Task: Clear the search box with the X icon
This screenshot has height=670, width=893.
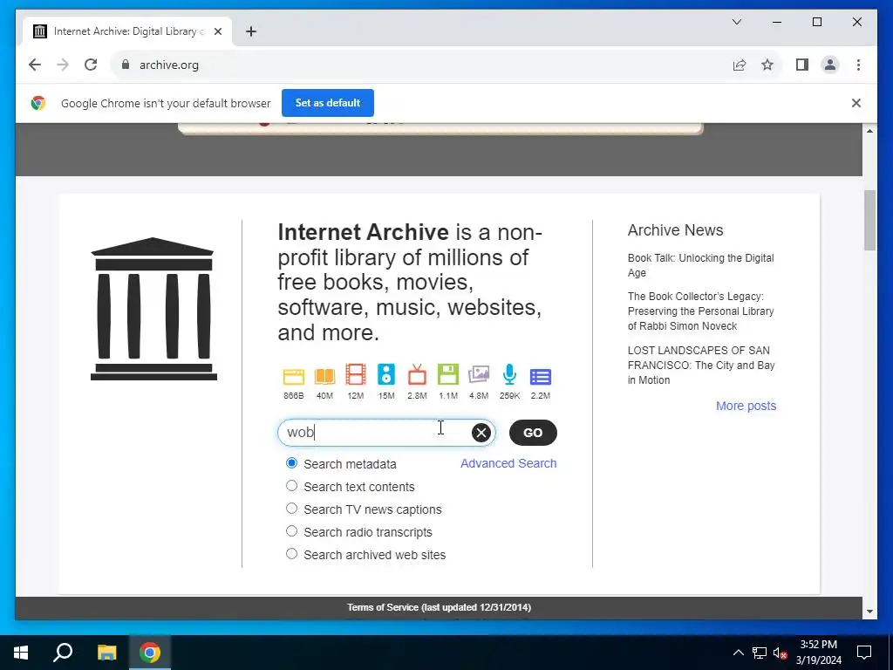Action: pyautogui.click(x=481, y=433)
